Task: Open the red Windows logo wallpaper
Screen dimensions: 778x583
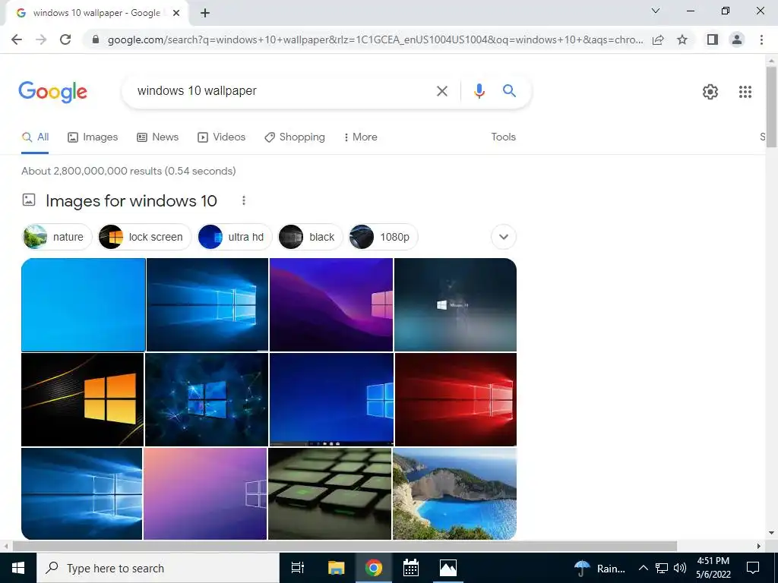Action: pyautogui.click(x=456, y=399)
